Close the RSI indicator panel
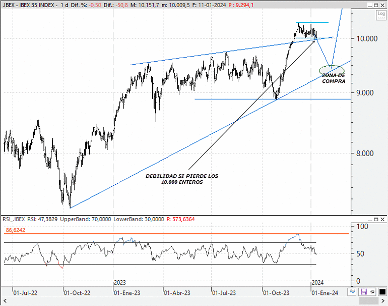This screenshot has height=306, width=388. tap(382, 219)
